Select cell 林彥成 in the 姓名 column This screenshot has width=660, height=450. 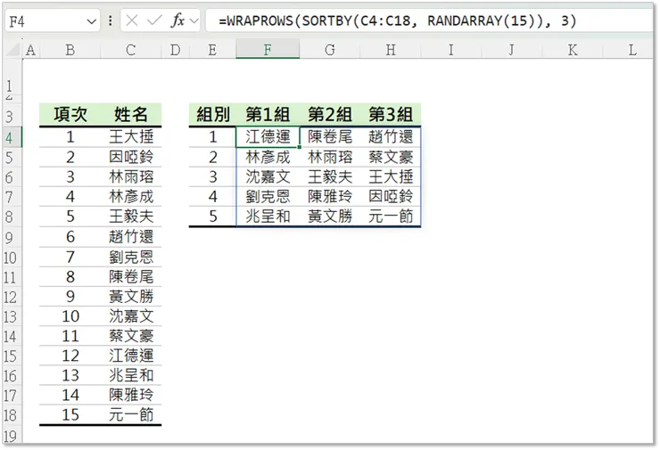pos(131,196)
